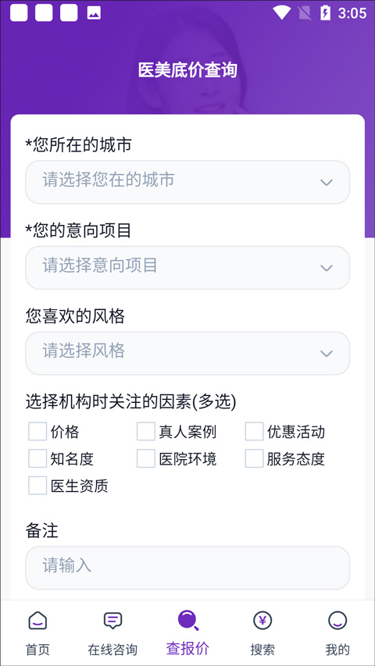Select the 优惠活动 option label
Viewport: 375px width, 666px height.
click(x=296, y=432)
